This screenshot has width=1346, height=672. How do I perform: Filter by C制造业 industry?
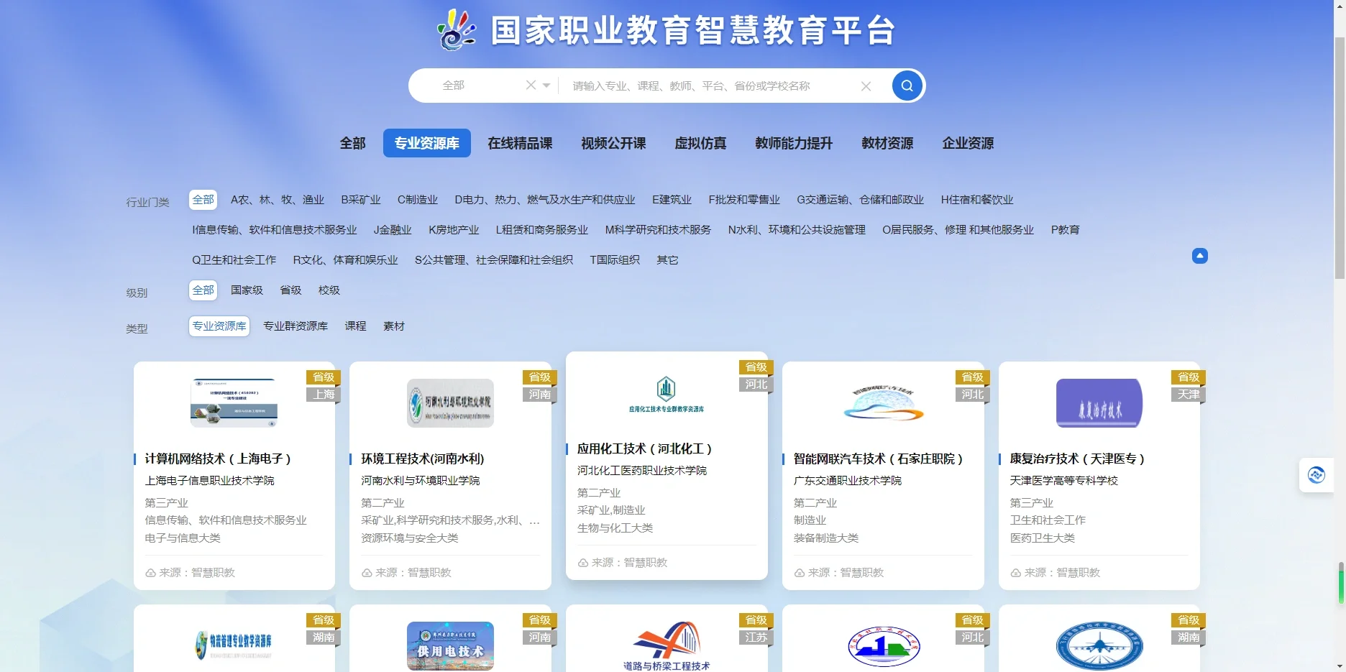pos(418,200)
